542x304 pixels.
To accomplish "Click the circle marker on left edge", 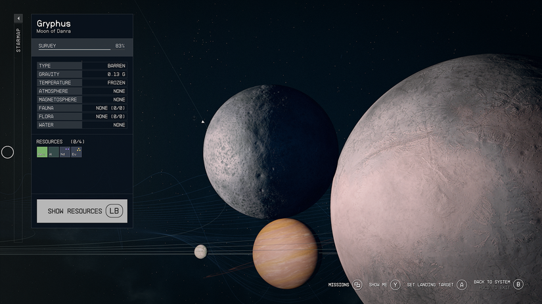I will [8, 153].
